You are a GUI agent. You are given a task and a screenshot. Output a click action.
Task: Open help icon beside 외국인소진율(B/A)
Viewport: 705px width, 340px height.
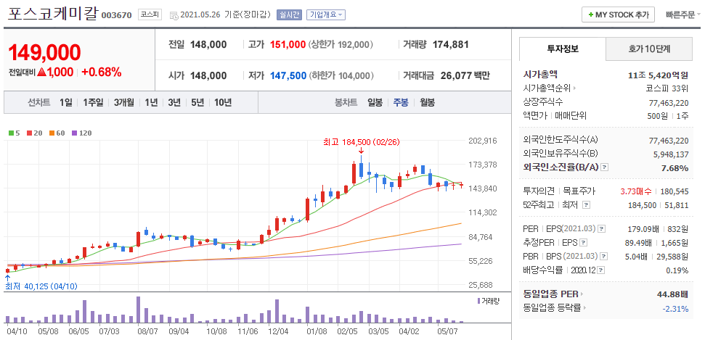[x=605, y=167]
